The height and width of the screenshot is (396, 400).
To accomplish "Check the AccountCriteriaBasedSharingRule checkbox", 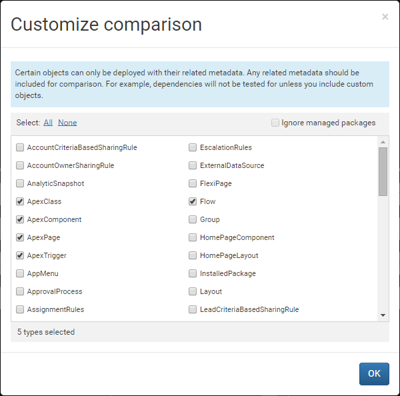I will [x=20, y=147].
